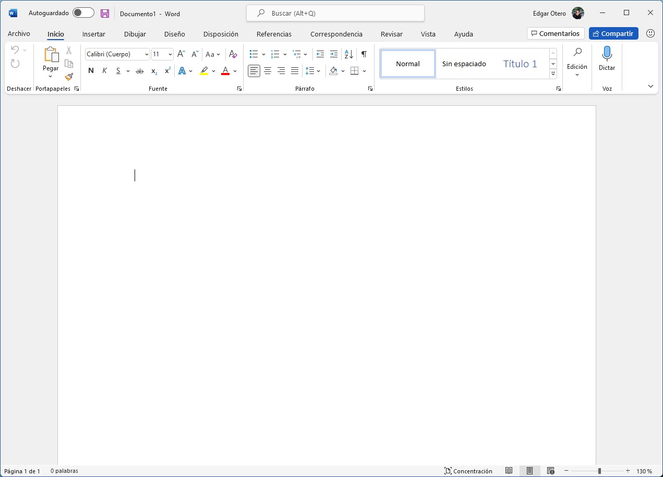
Task: Switch to the Insertar ribbon tab
Action: click(x=94, y=34)
